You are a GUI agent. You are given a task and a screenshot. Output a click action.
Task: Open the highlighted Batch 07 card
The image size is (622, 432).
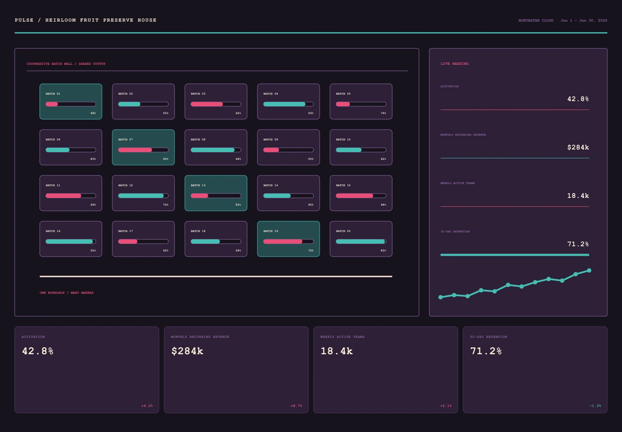[143, 147]
